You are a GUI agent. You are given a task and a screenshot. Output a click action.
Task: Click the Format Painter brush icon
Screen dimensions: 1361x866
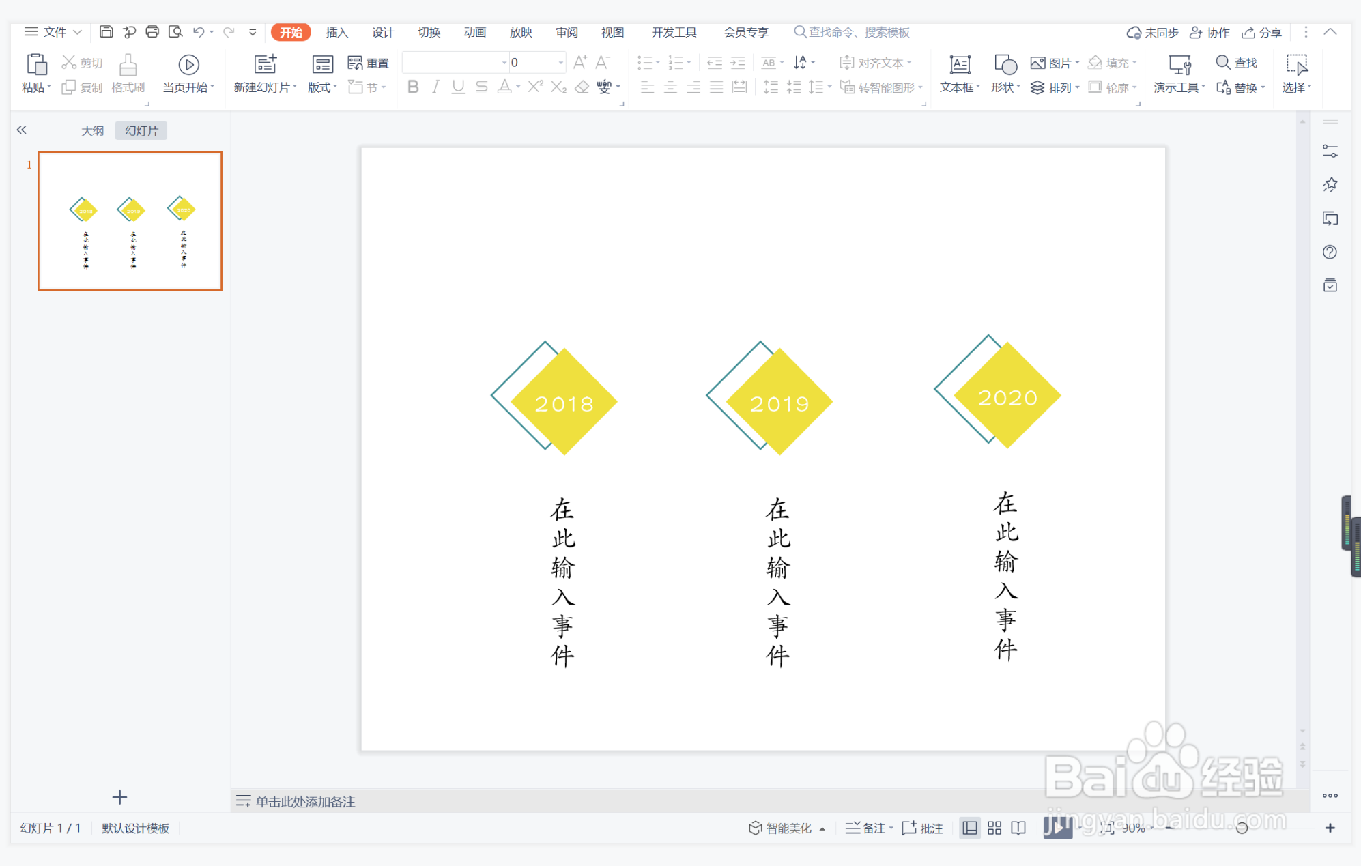point(128,65)
